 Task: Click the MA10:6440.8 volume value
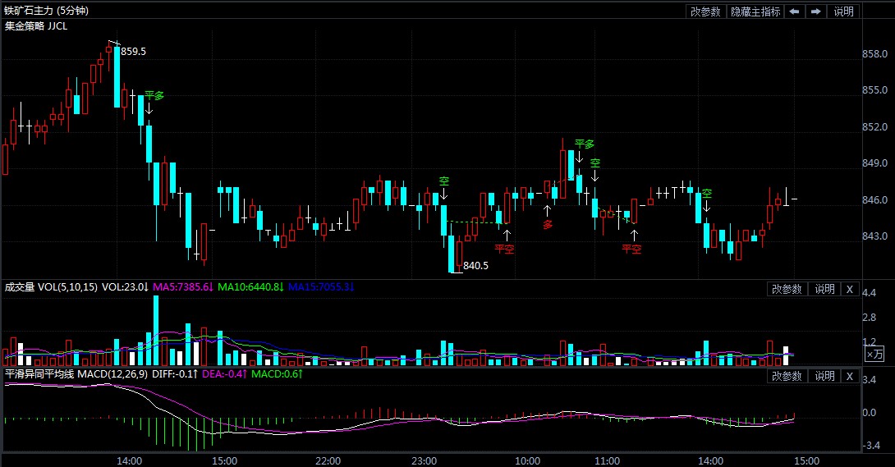coord(250,286)
